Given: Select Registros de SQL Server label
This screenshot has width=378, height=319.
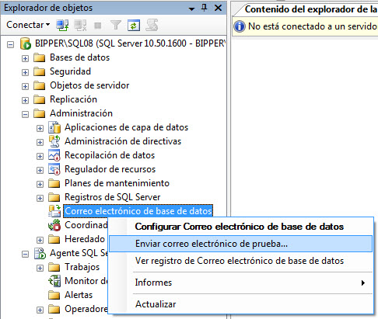Looking at the screenshot, I should coord(113,197).
